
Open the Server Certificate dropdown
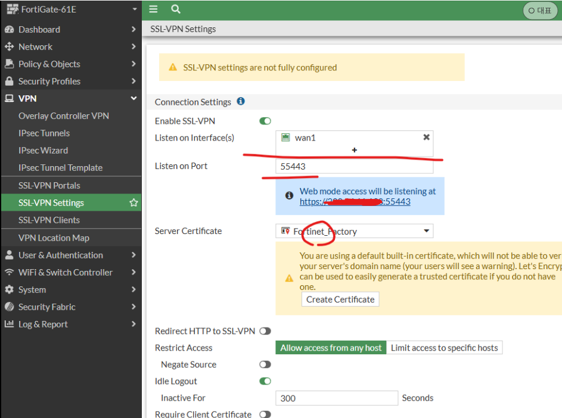pos(427,230)
